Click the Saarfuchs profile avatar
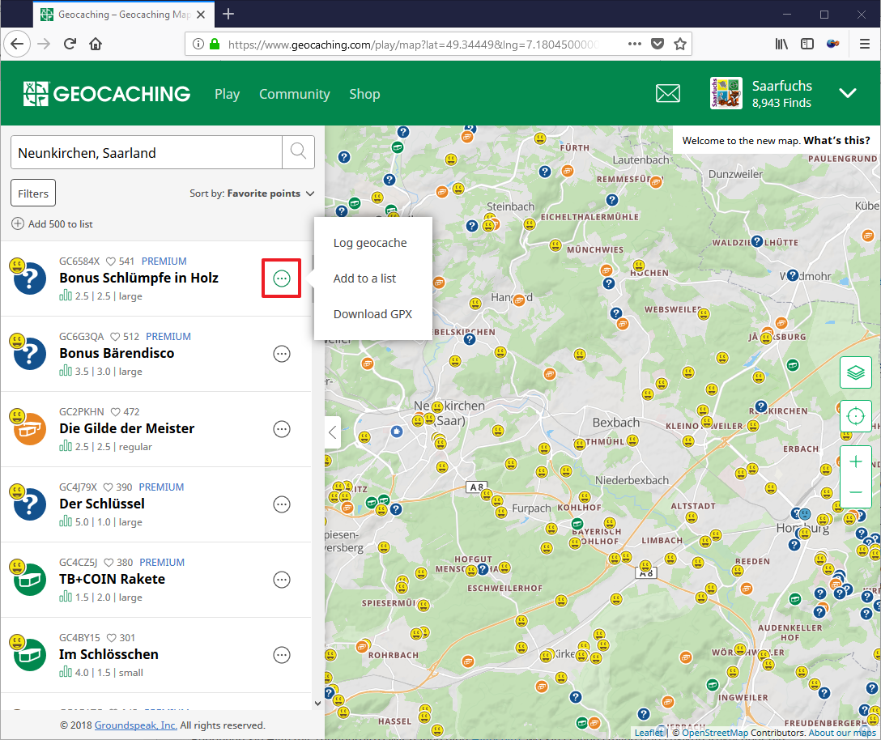This screenshot has width=881, height=740. tap(726, 93)
